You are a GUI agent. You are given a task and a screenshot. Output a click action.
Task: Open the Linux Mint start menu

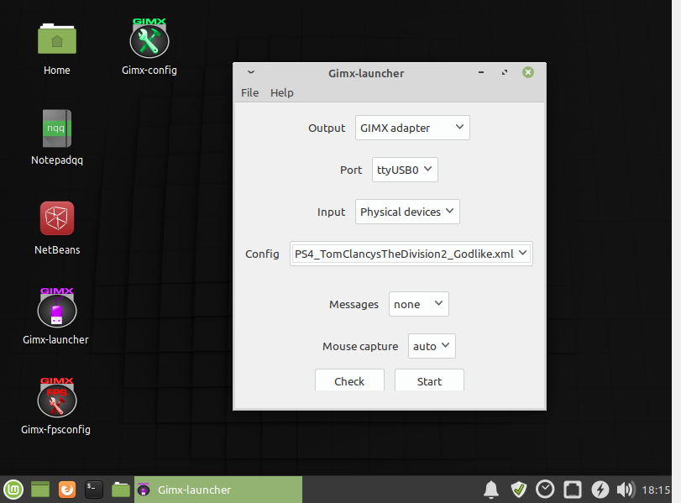(x=13, y=489)
